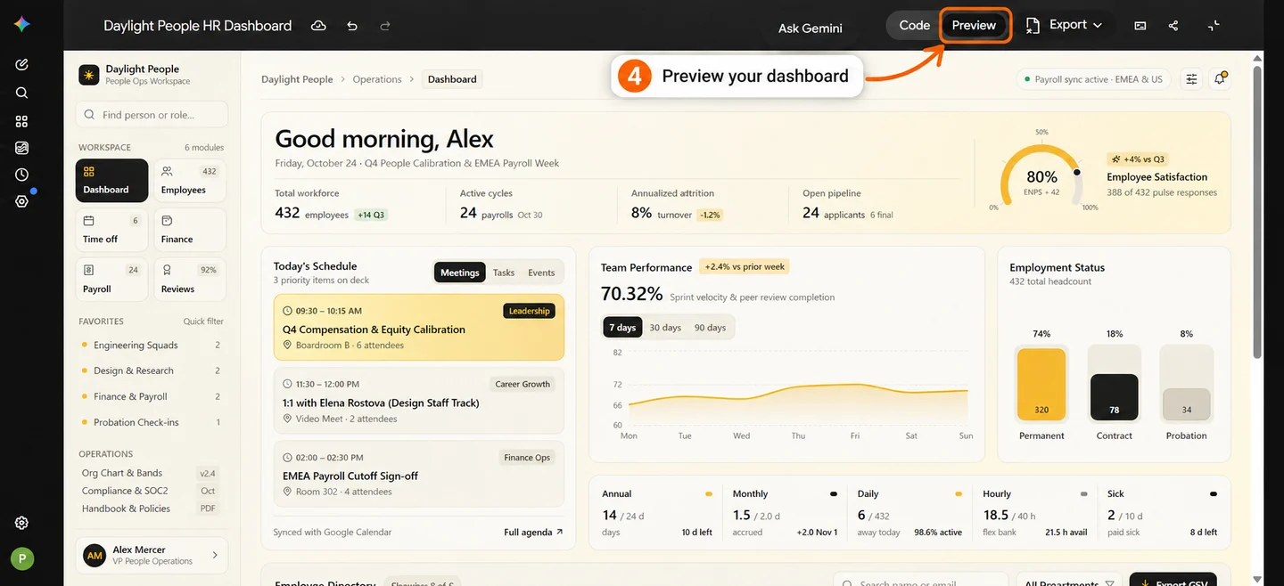Click the search magnifier in left rail
Screen dimensions: 1284x586
pyautogui.click(x=21, y=93)
